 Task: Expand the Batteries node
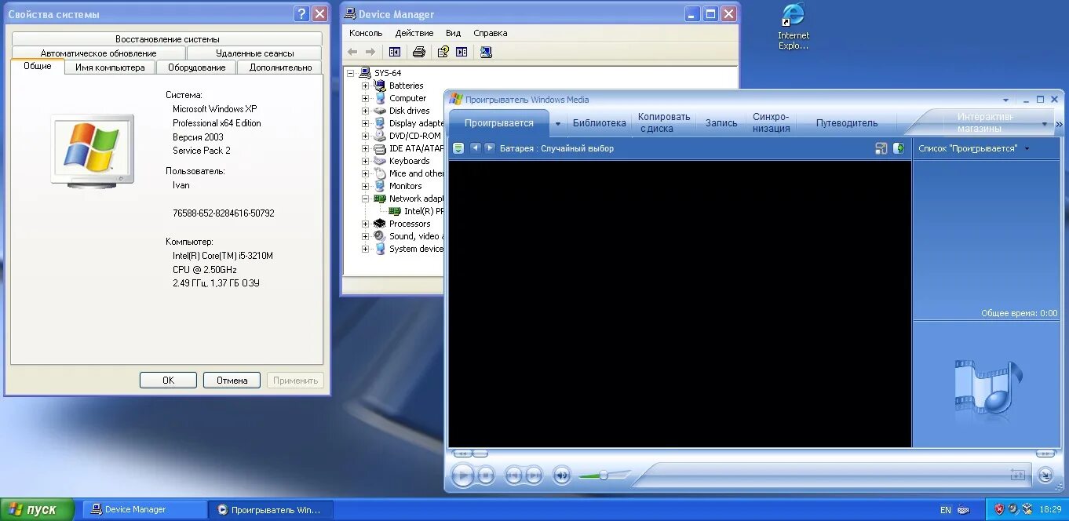click(365, 86)
